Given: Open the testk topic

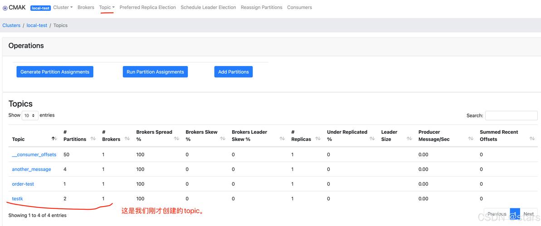Looking at the screenshot, I should pos(17,198).
